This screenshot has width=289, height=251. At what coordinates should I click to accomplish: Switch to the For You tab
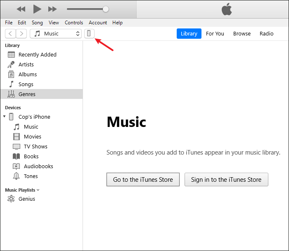(x=215, y=33)
